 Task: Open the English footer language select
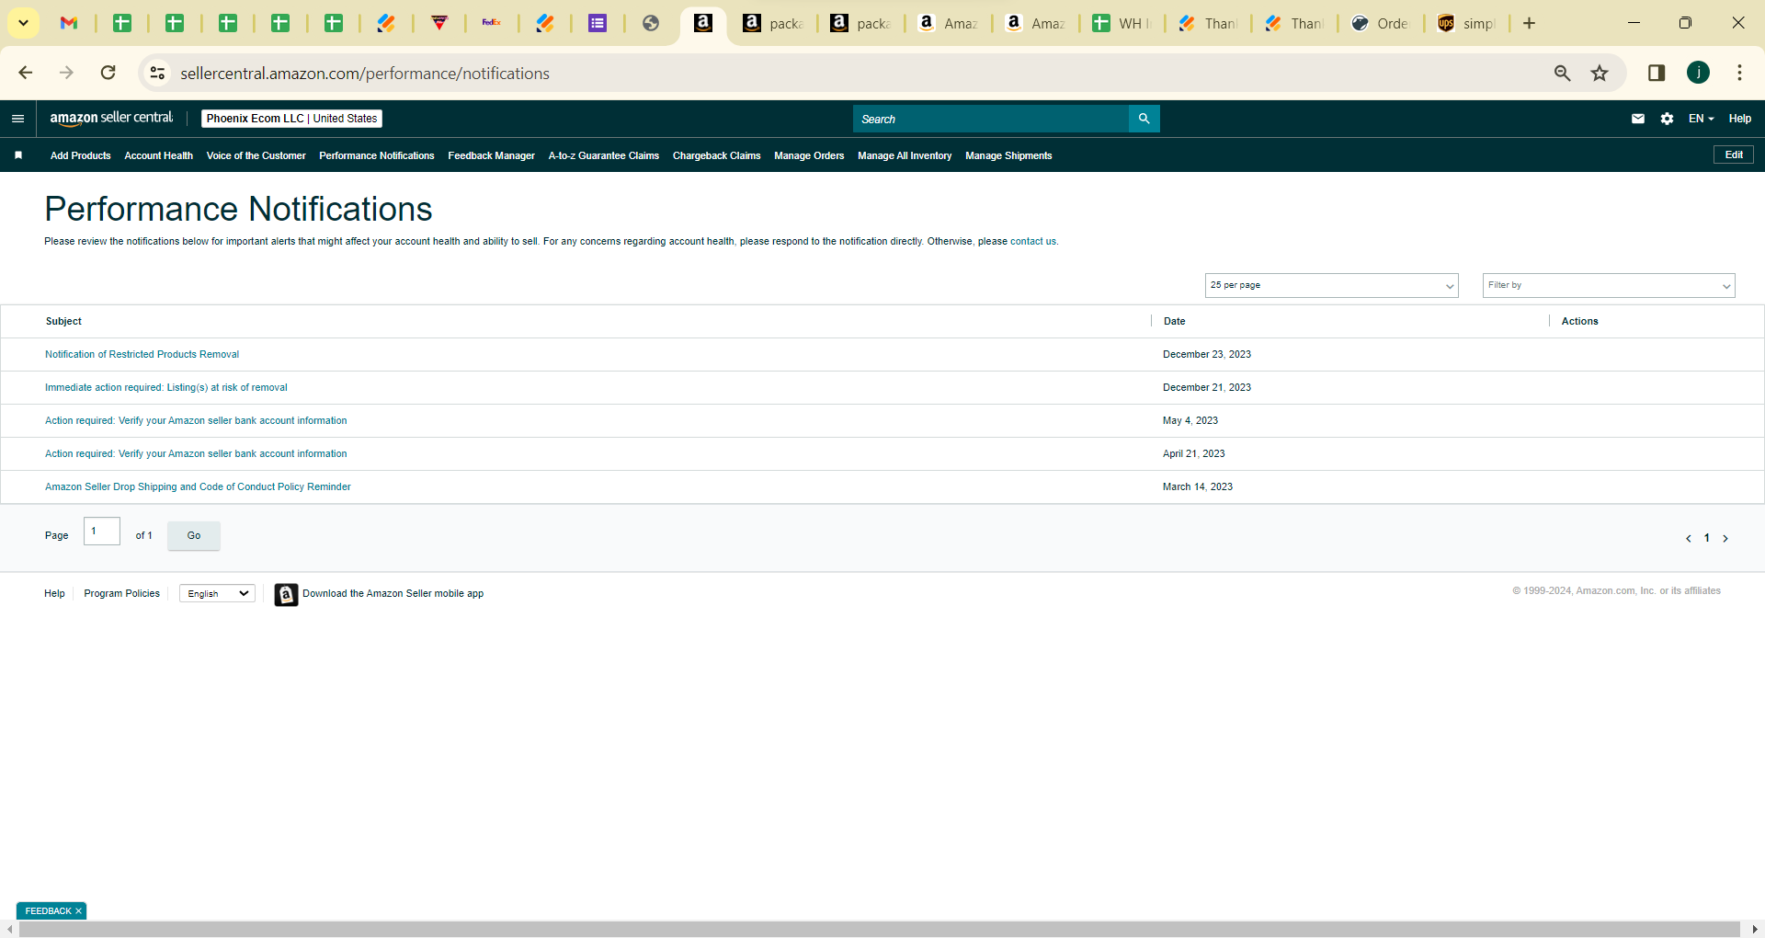217,594
